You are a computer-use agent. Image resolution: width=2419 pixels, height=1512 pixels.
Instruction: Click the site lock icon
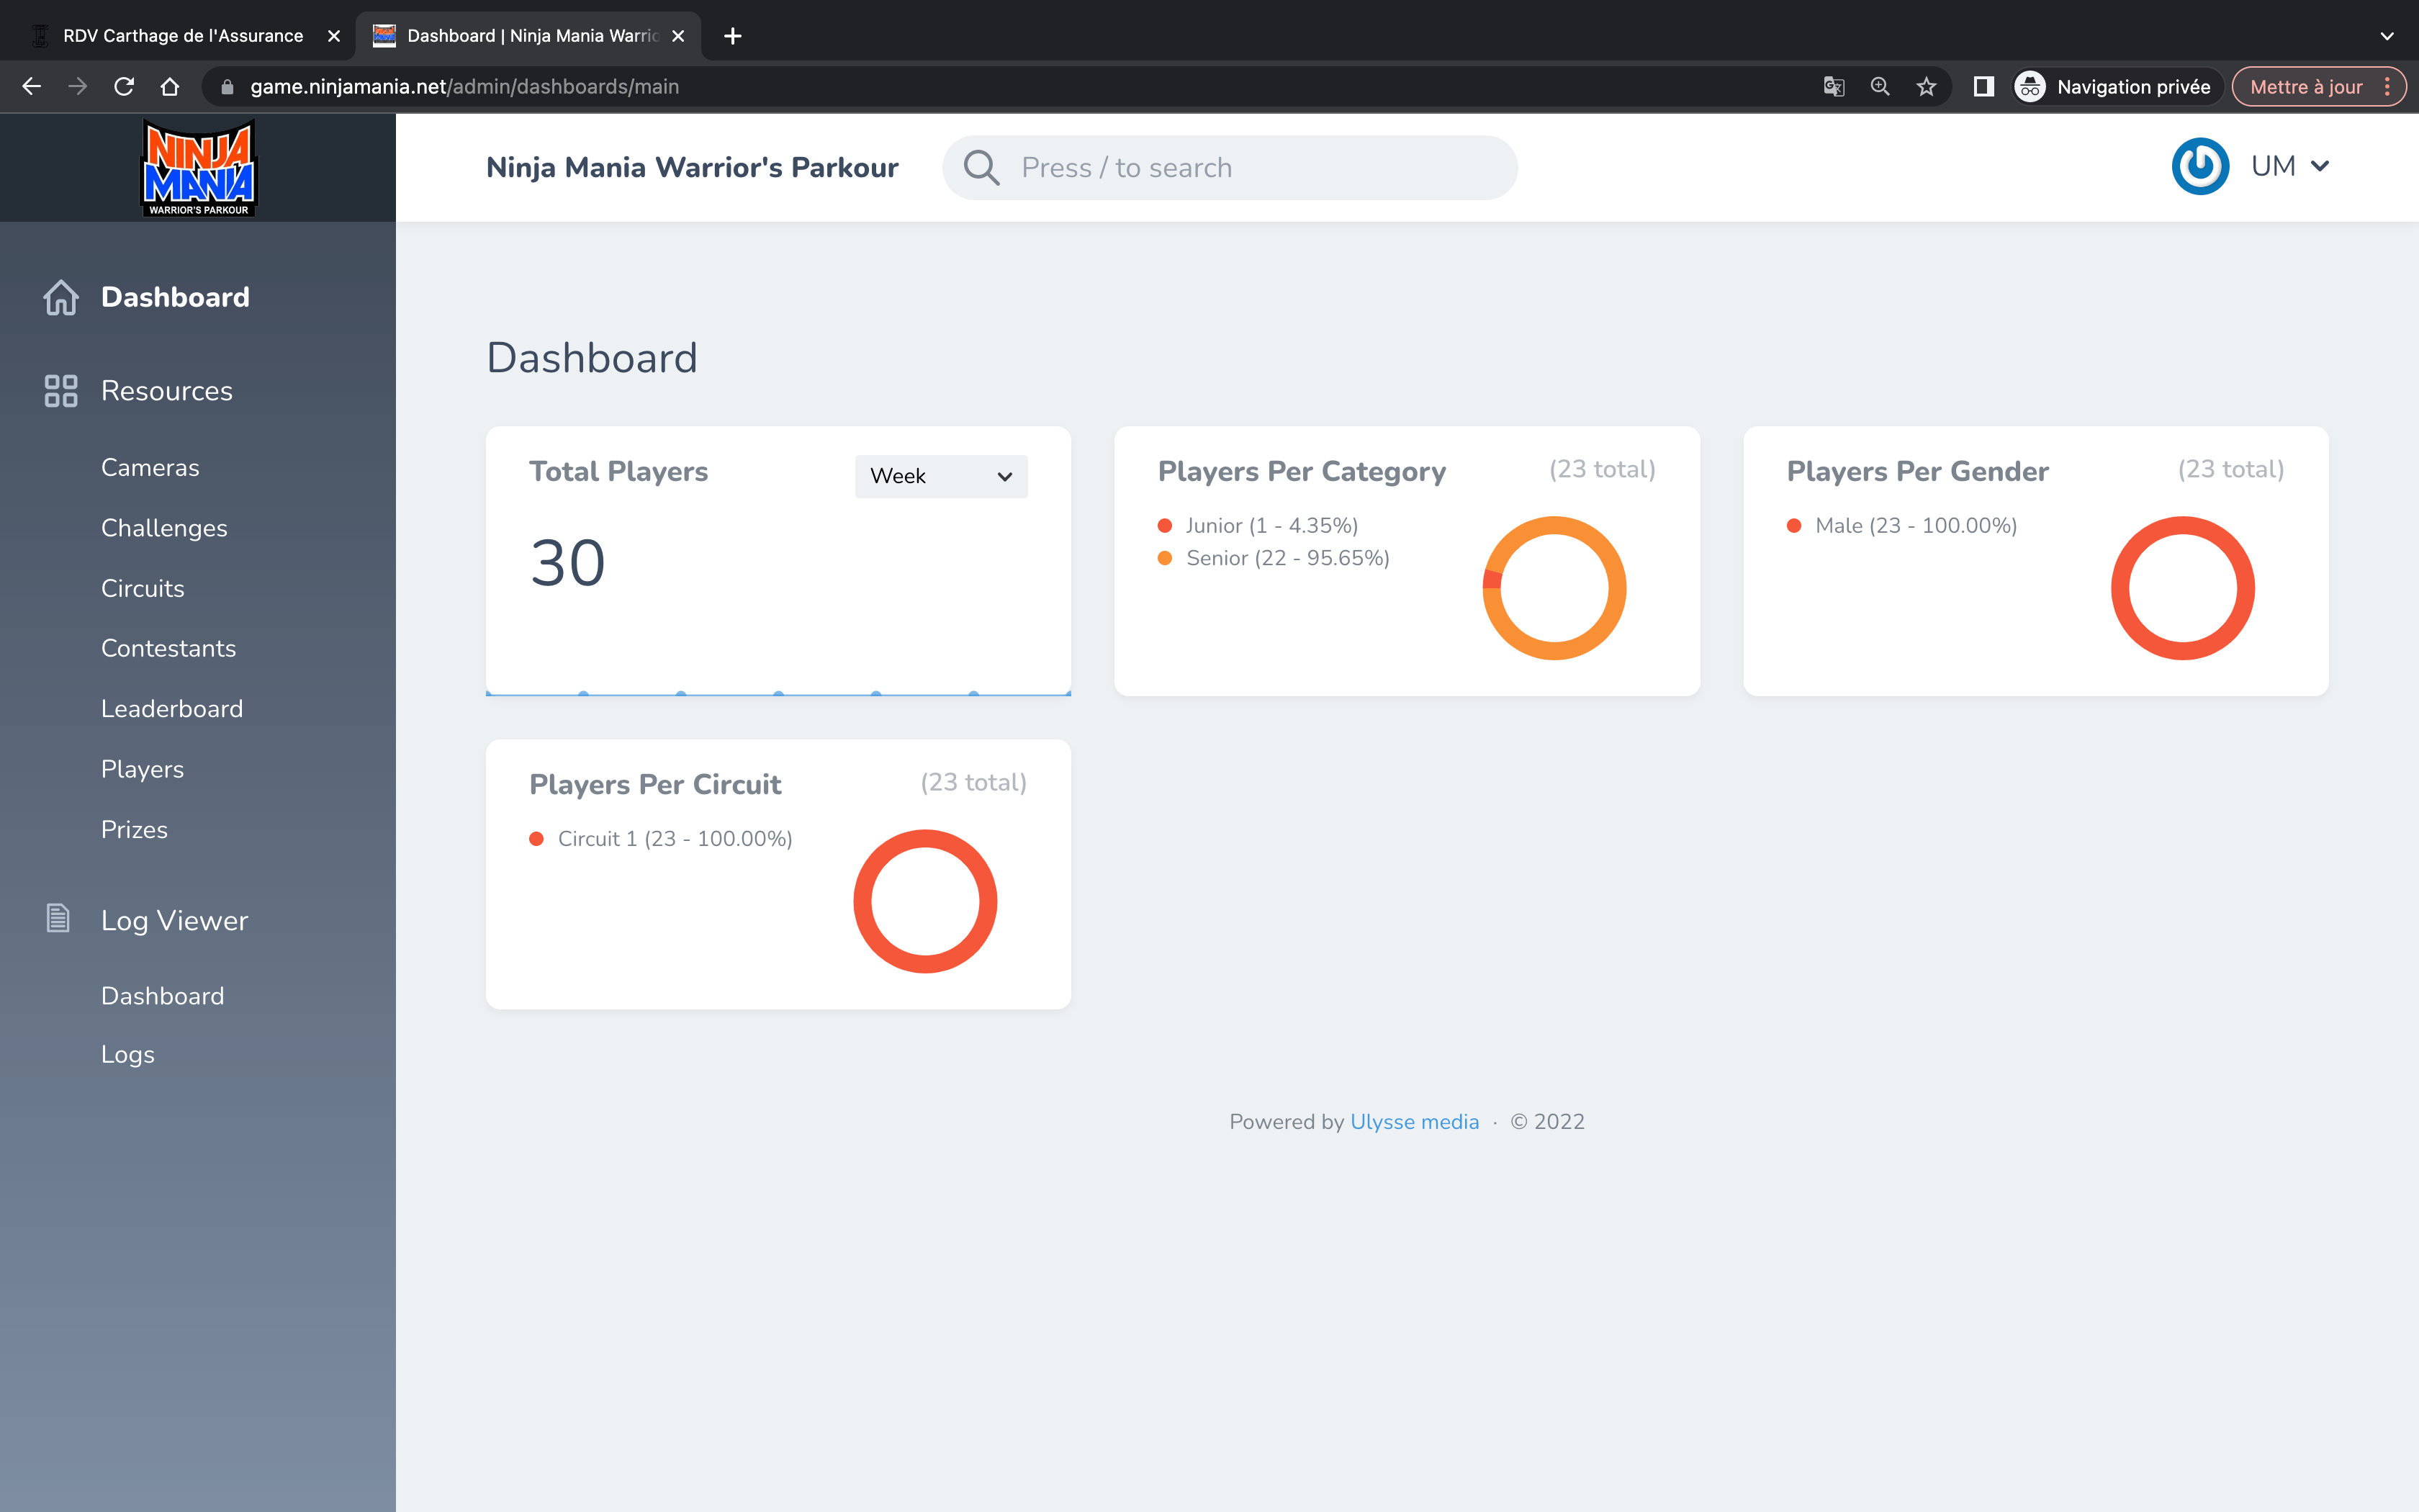tap(227, 87)
